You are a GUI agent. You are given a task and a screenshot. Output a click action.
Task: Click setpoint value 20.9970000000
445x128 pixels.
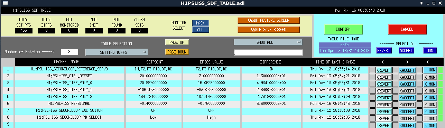tap(153, 83)
